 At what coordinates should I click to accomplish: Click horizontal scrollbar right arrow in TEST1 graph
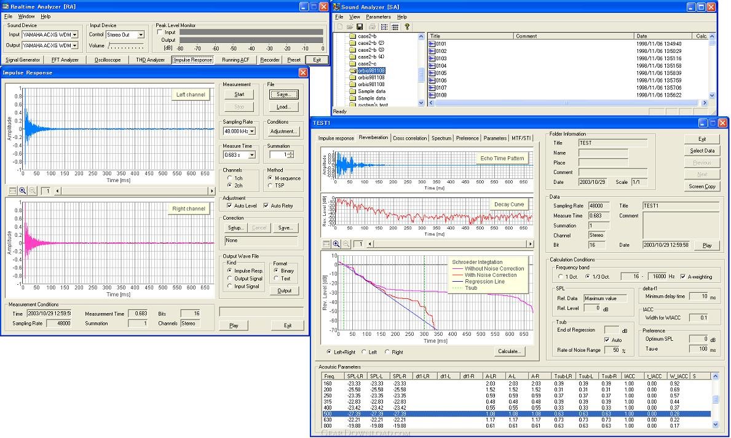(x=530, y=244)
